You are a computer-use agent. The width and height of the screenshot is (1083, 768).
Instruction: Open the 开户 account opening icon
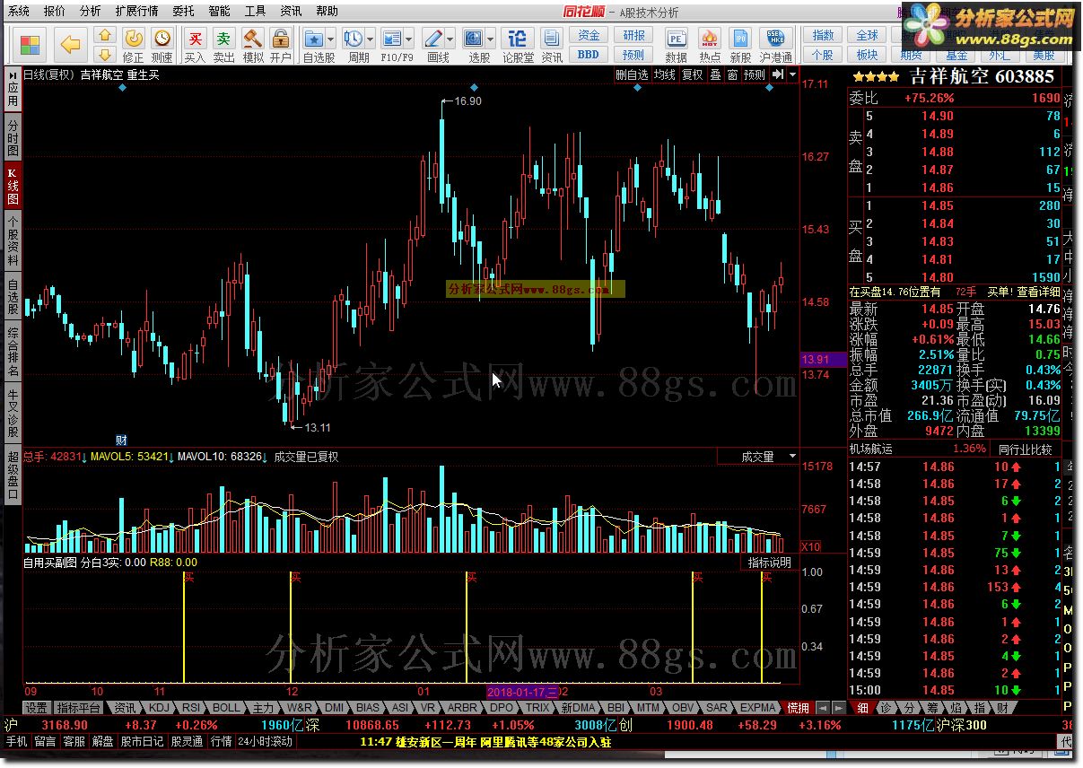[x=281, y=45]
